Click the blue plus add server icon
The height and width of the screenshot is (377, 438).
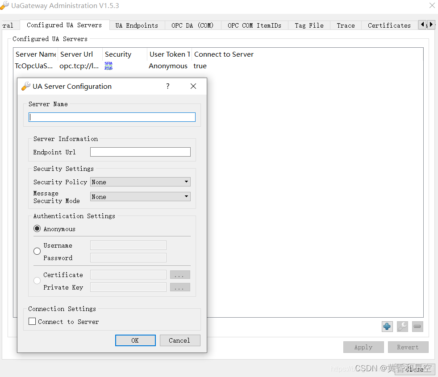tap(387, 327)
